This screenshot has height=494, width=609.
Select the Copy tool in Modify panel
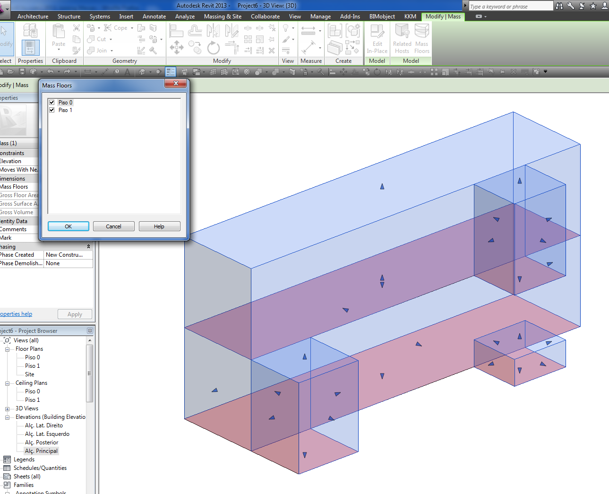pyautogui.click(x=195, y=47)
